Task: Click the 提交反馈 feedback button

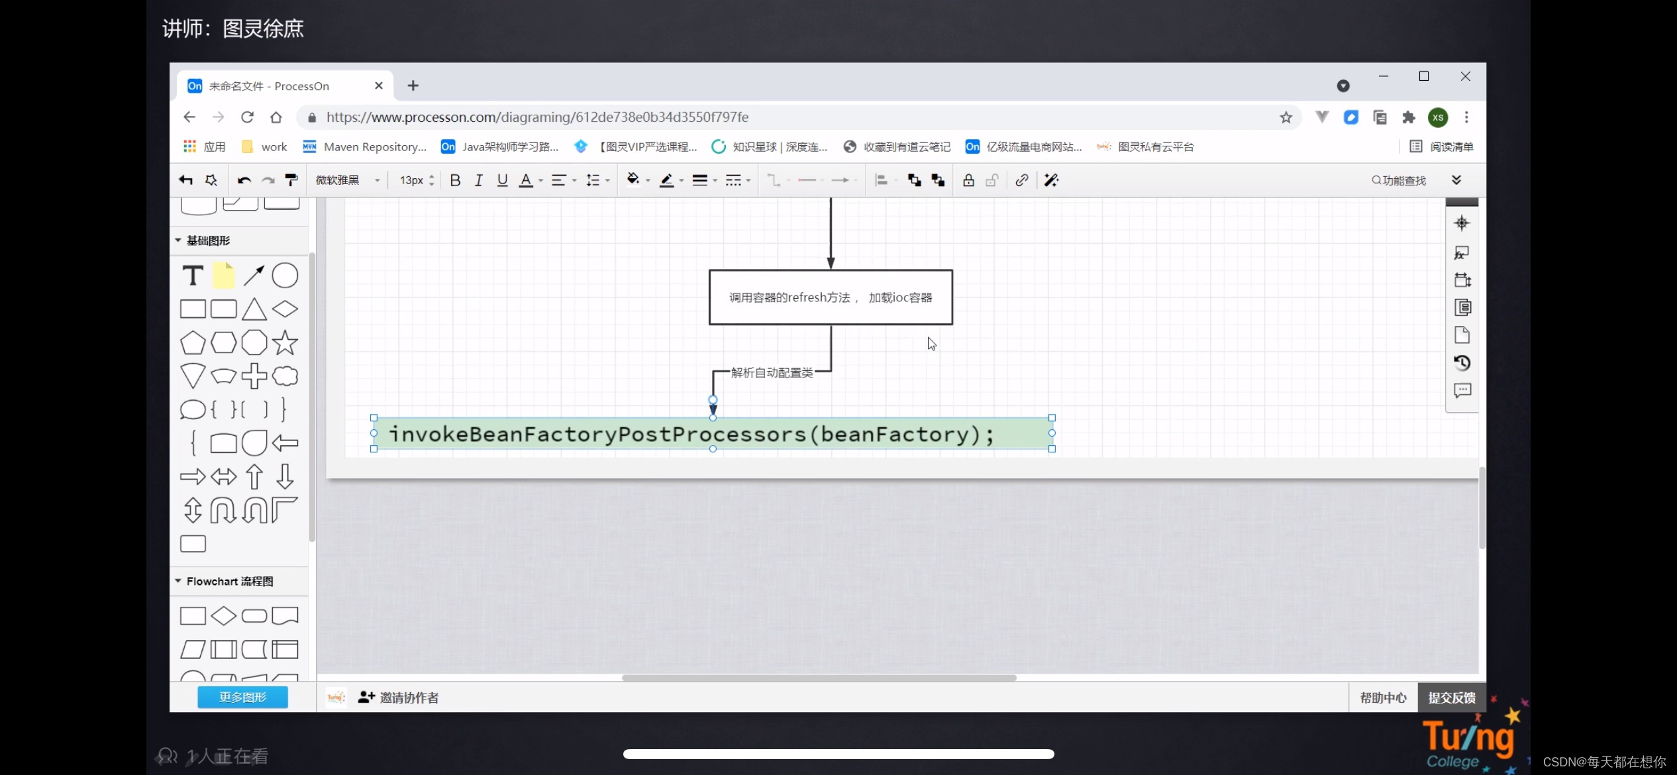Action: coord(1452,697)
